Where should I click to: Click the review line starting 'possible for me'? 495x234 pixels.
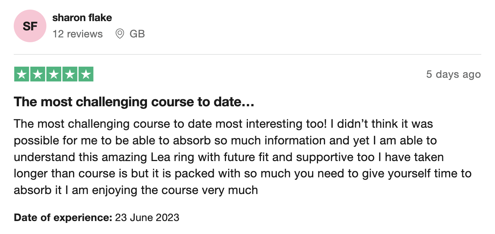[x=225, y=141]
